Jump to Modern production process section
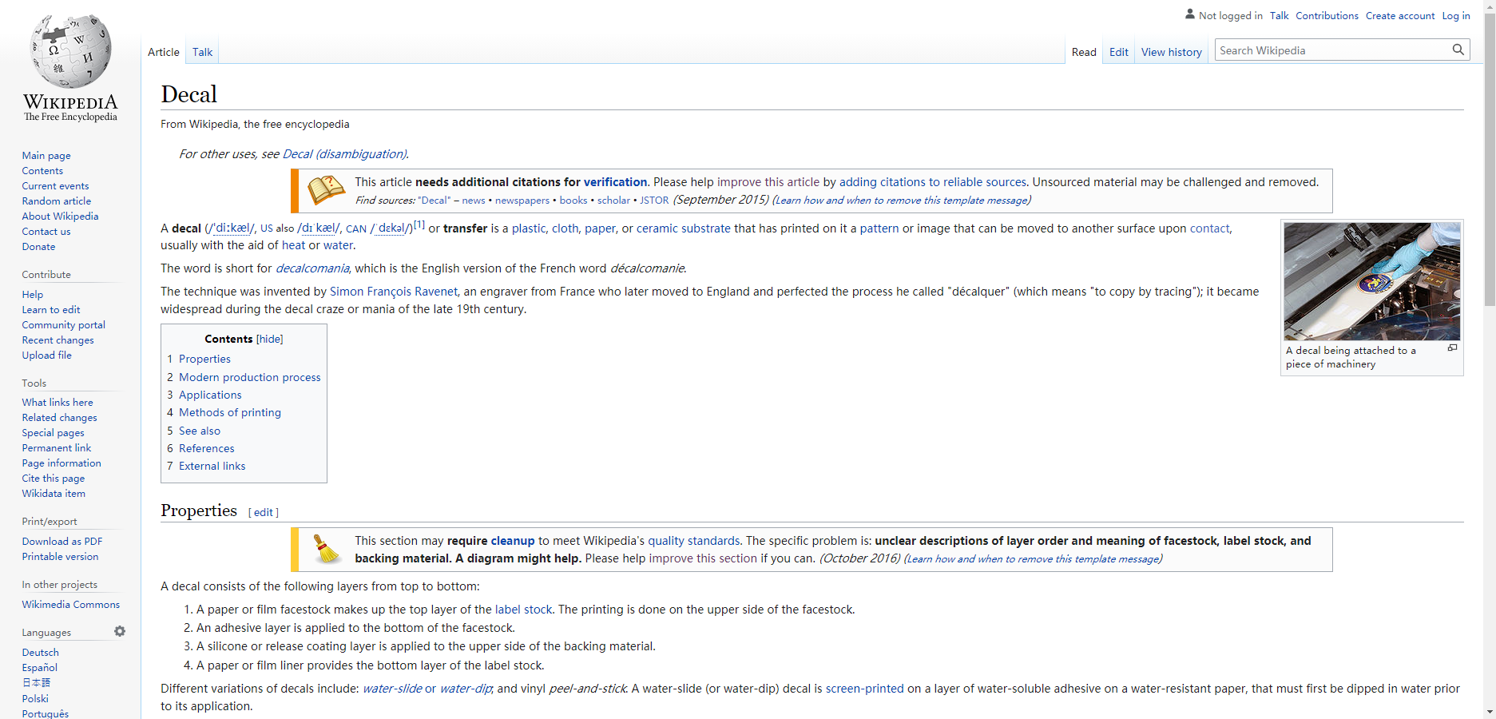This screenshot has width=1496, height=719. [x=249, y=377]
